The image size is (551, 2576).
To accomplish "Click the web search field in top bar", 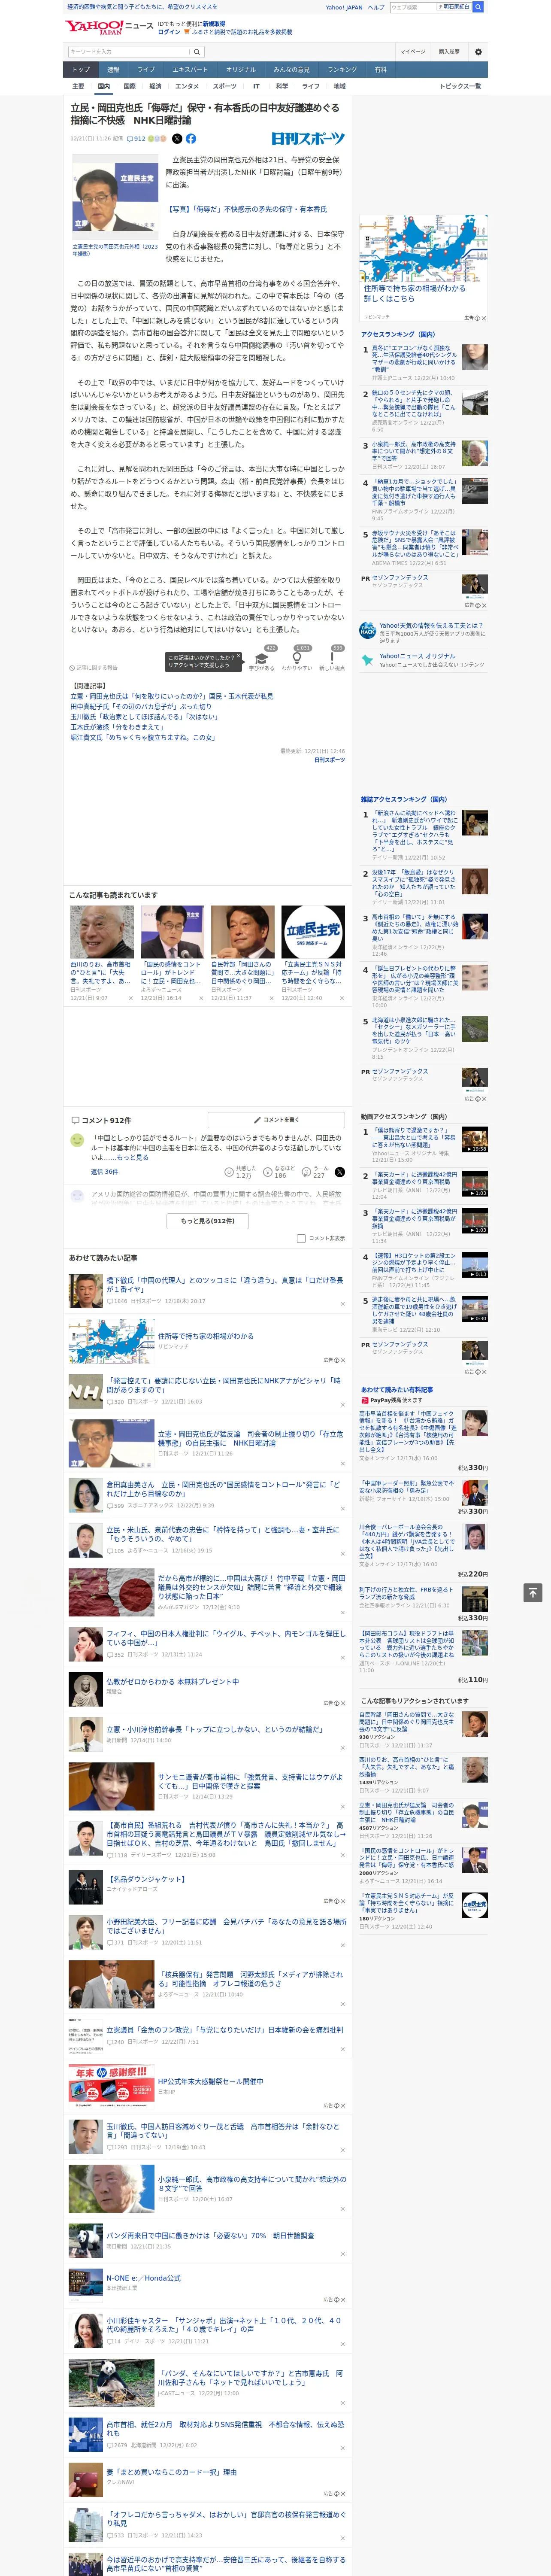I will [412, 7].
